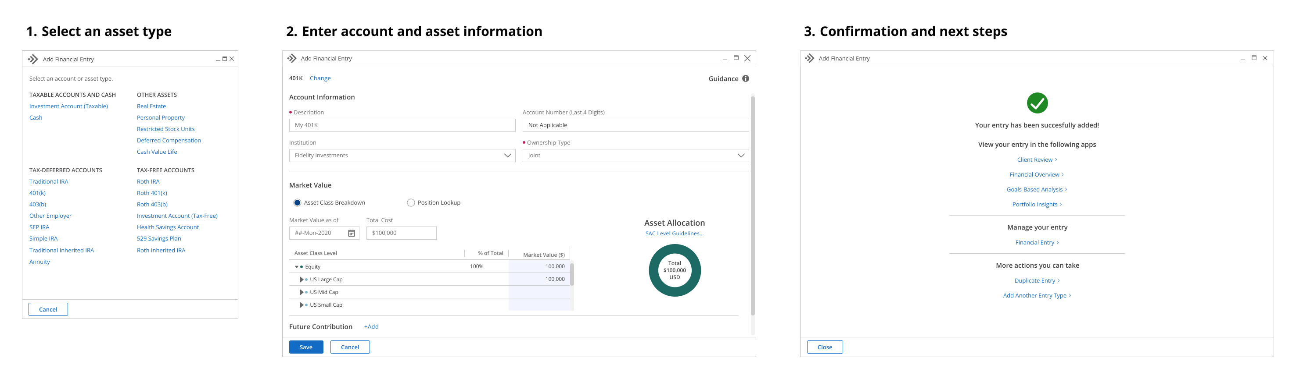Open Goals-Based Analysis link
Viewport: 1296px width, 379px height.
coord(1037,190)
